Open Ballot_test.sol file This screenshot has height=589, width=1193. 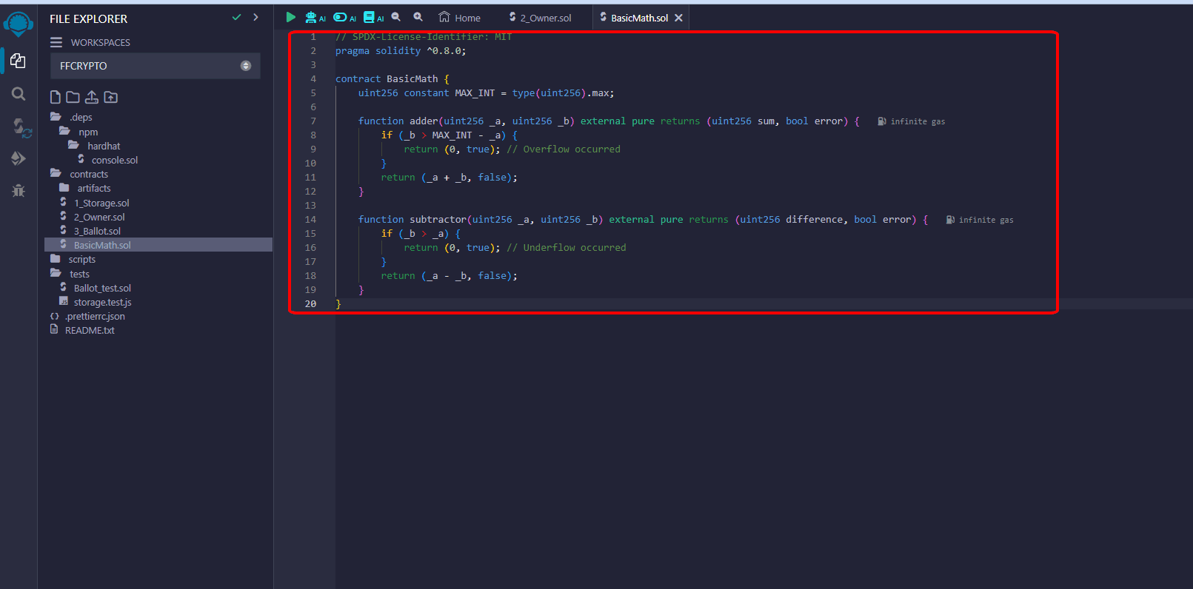click(96, 288)
